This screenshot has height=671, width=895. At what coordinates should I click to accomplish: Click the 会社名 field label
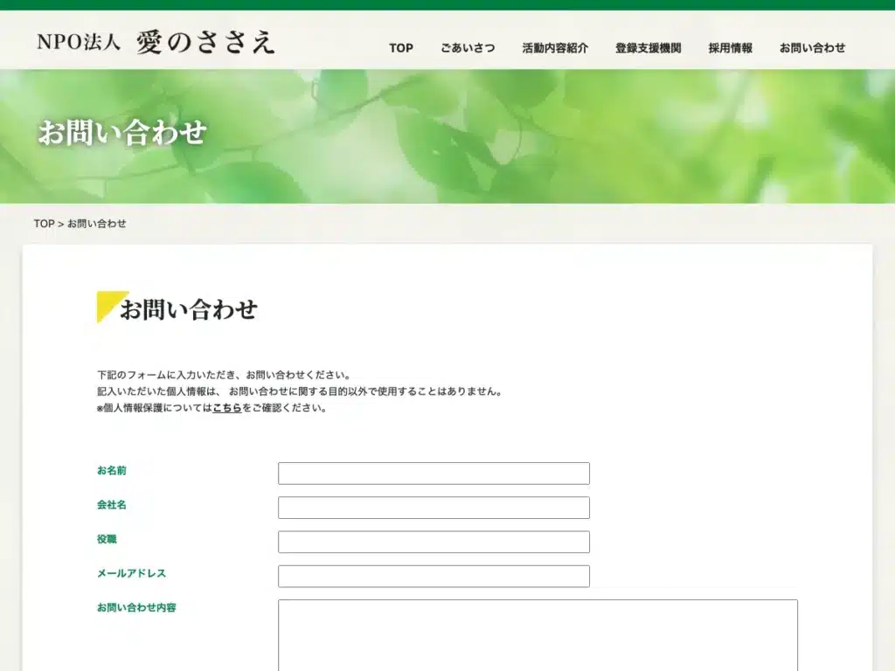point(111,505)
